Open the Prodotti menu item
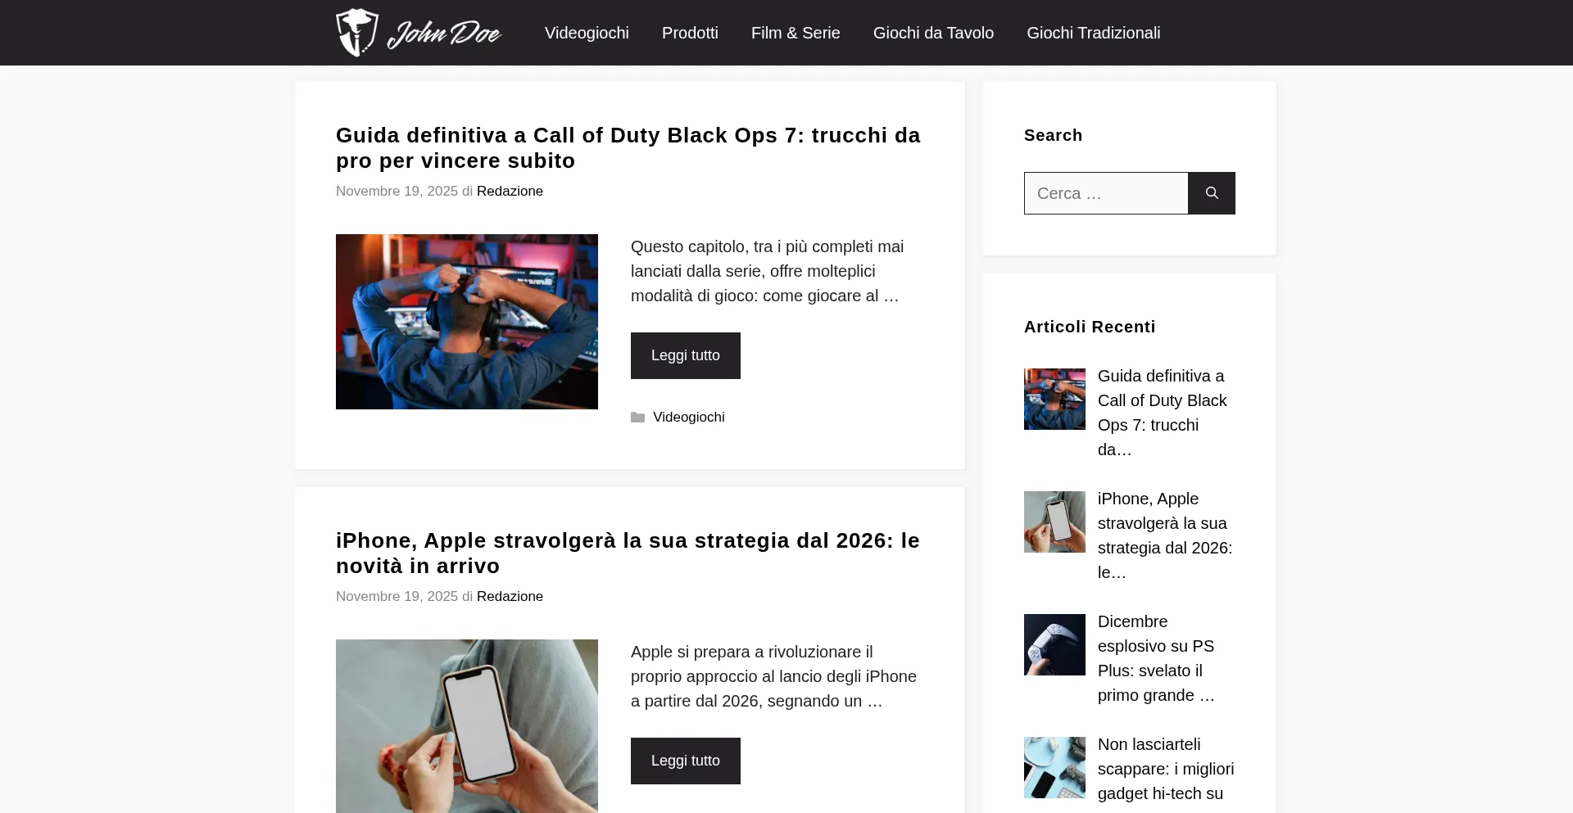Image resolution: width=1573 pixels, height=813 pixels. click(x=690, y=33)
